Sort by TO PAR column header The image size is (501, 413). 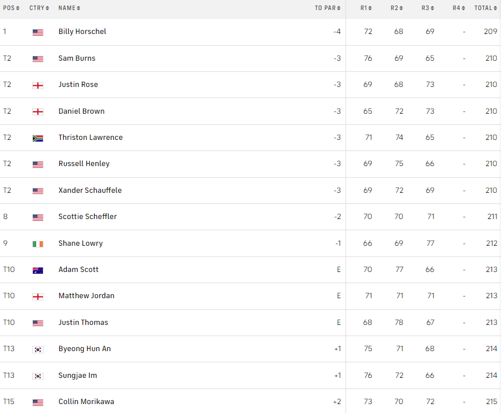(328, 8)
